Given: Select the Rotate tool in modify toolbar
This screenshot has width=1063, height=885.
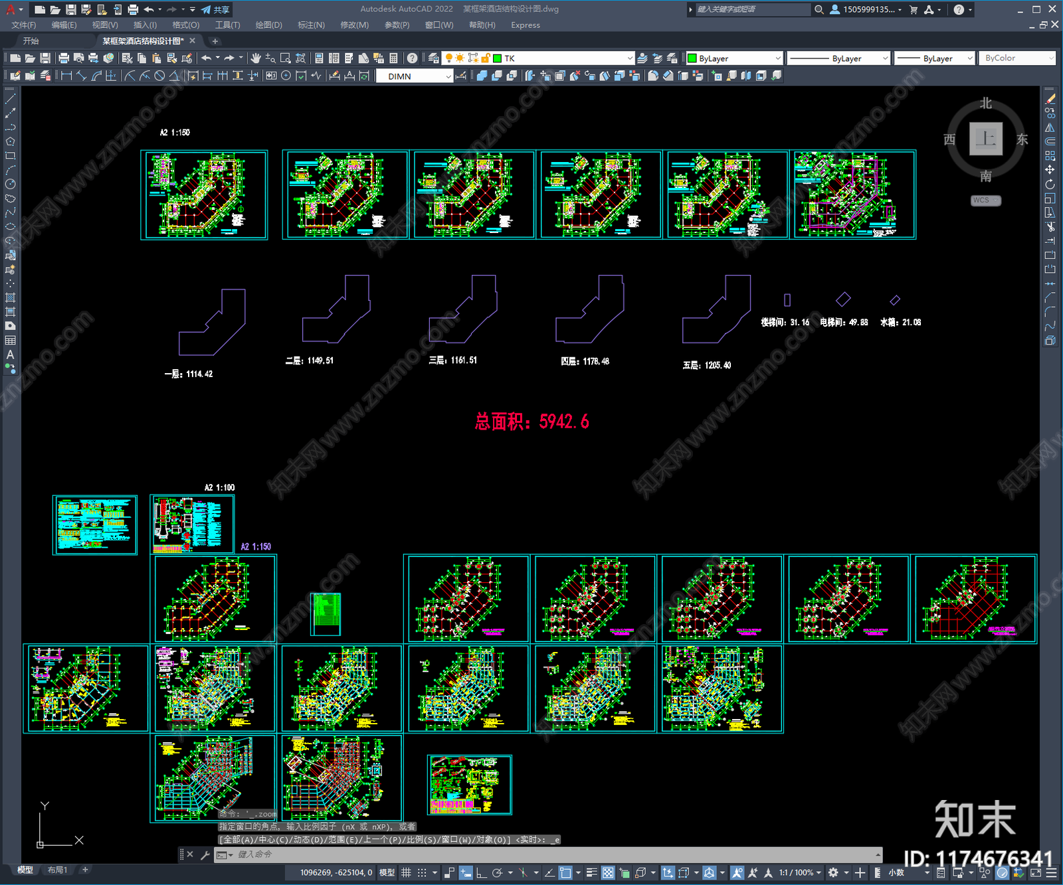Looking at the screenshot, I should point(1050,184).
